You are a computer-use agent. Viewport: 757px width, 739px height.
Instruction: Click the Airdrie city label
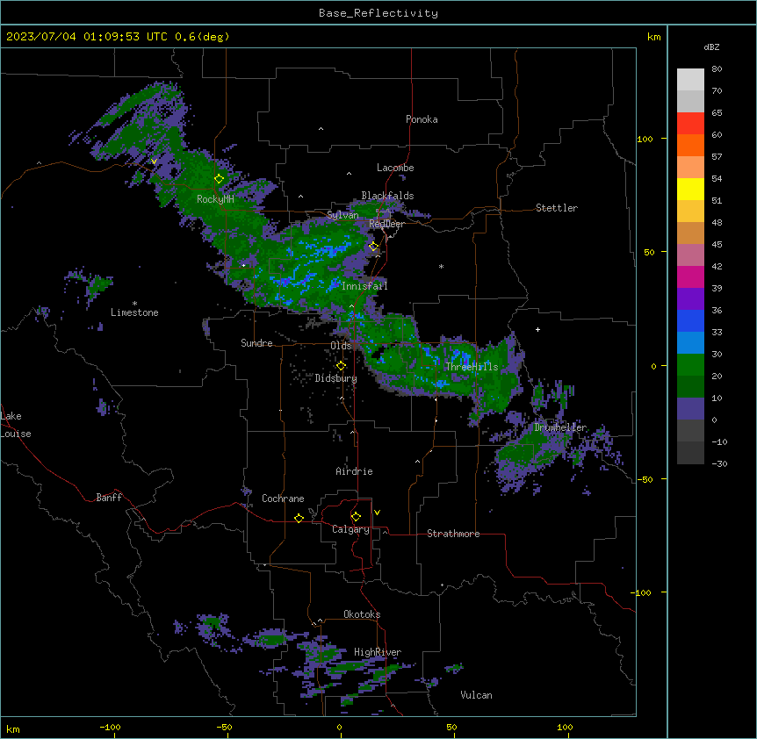[355, 471]
